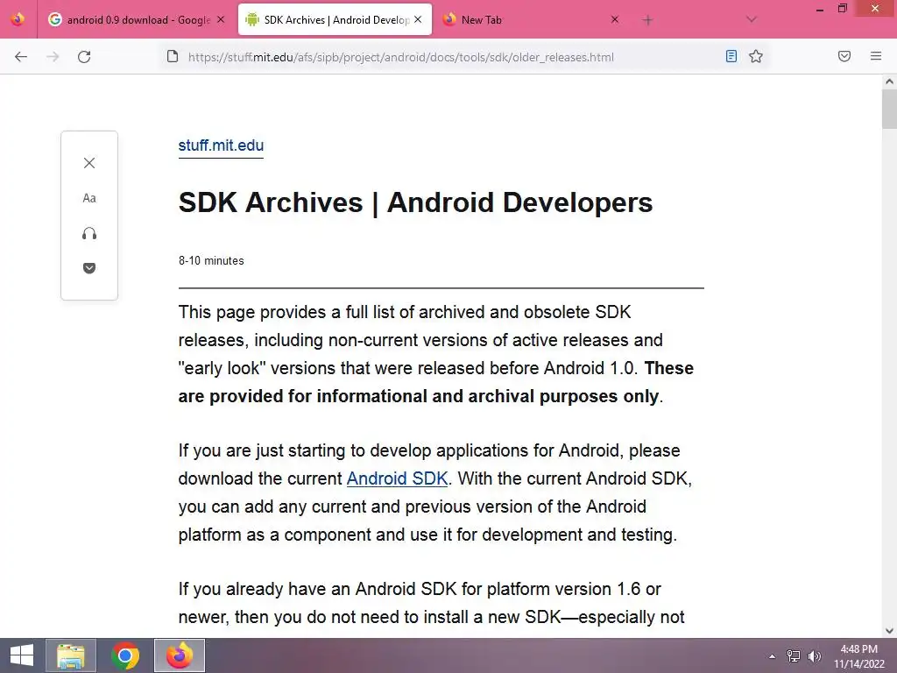Show hidden system tray icons
Viewport: 897px width, 673px height.
772,656
